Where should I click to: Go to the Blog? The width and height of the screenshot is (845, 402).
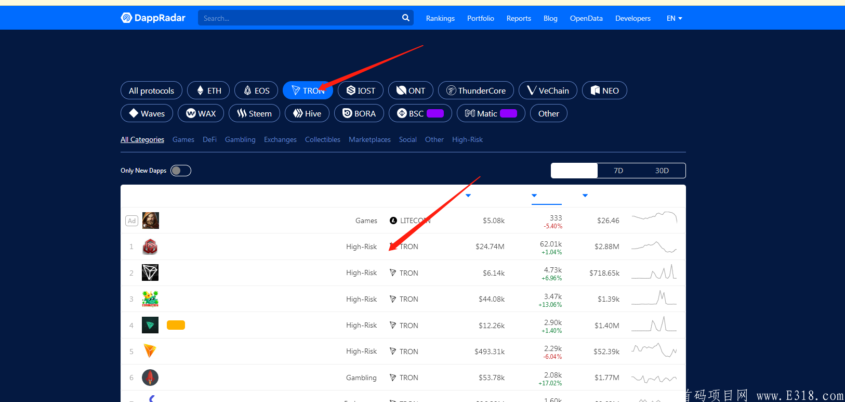click(x=550, y=18)
